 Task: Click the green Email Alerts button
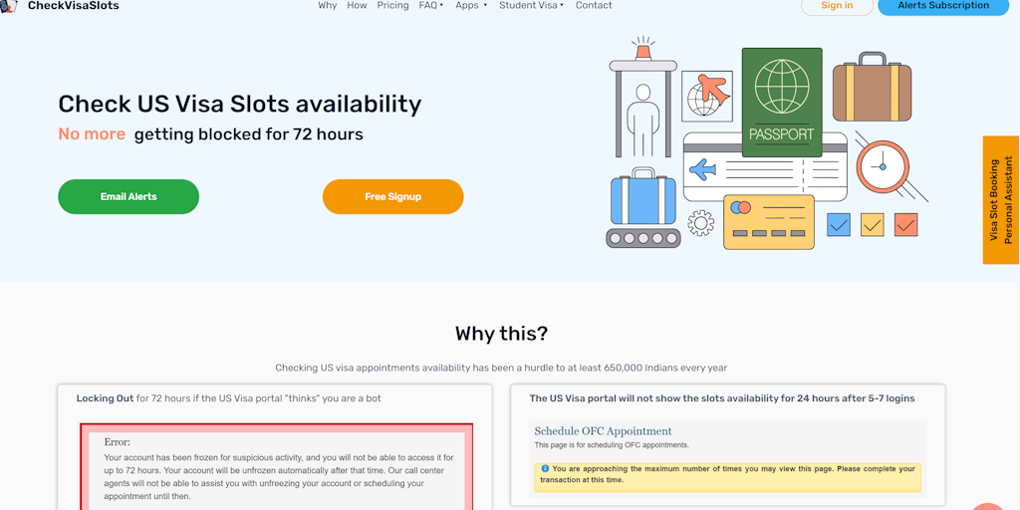[128, 196]
